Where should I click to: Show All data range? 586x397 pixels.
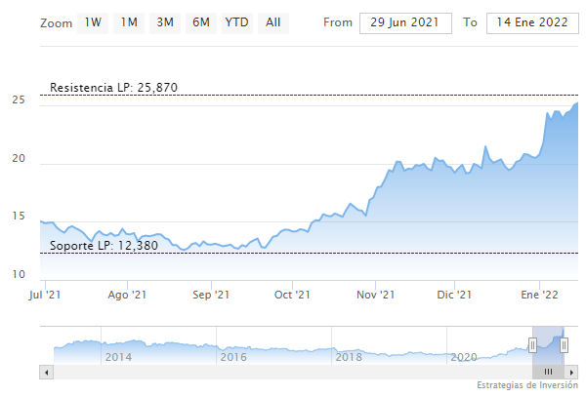pos(272,22)
